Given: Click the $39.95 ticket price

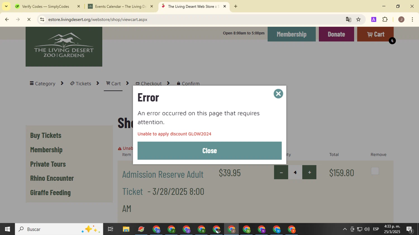Looking at the screenshot, I should click(x=230, y=173).
